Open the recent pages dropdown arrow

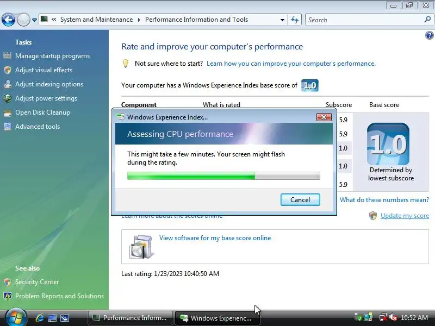(x=34, y=20)
